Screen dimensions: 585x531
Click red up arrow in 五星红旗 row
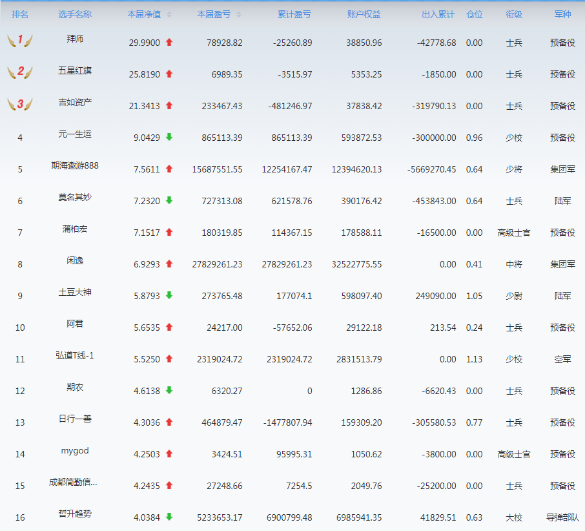pyautogui.click(x=169, y=74)
